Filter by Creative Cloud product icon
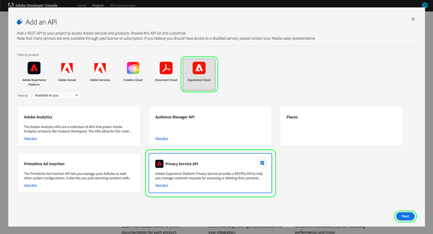The image size is (433, 234). 133,68
